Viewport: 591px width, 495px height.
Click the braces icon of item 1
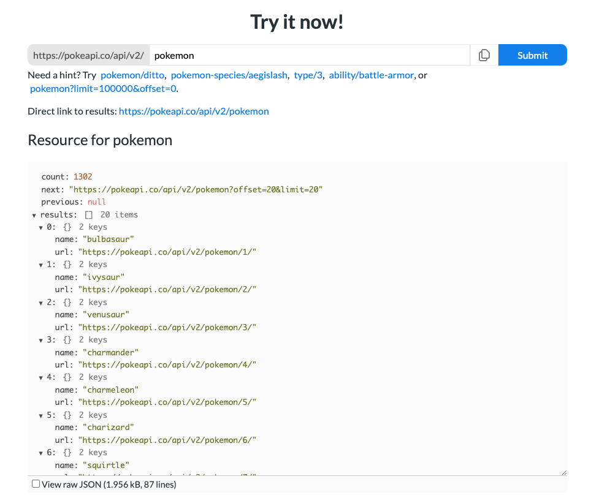tap(67, 265)
